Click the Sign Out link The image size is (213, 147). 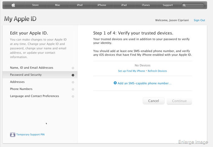click(x=199, y=20)
